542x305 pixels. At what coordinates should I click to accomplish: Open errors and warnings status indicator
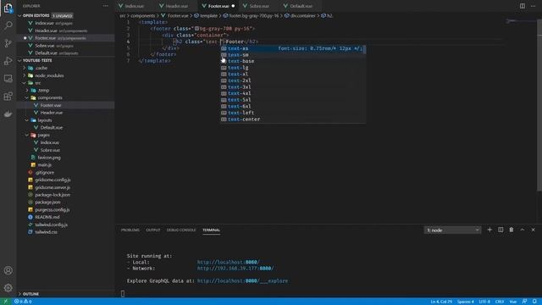[x=23, y=302]
